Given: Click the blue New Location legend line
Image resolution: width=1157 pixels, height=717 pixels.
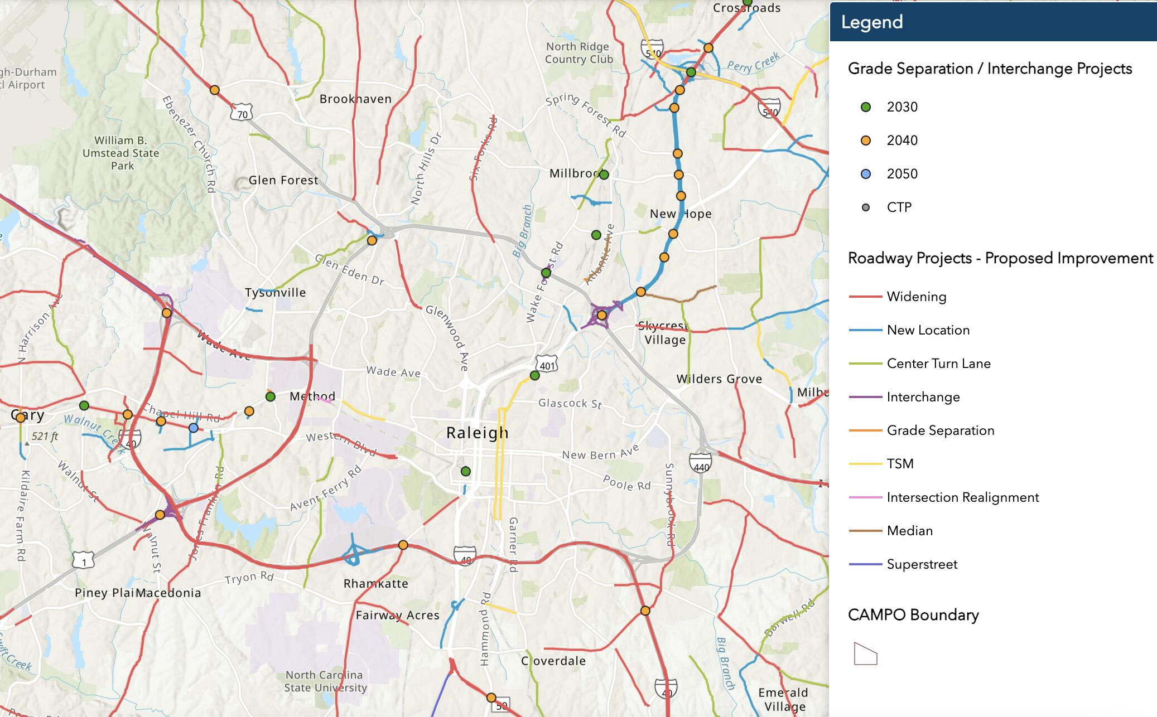Looking at the screenshot, I should pyautogui.click(x=865, y=330).
